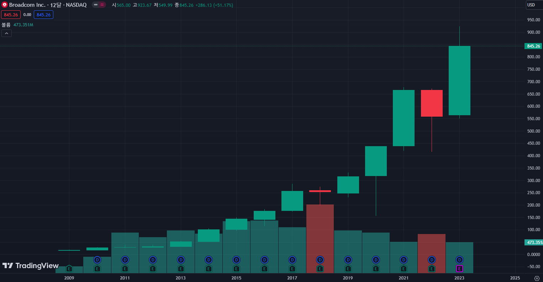The height and width of the screenshot is (282, 543).
Task: Select the thin red 2018 candle
Action: (x=320, y=191)
